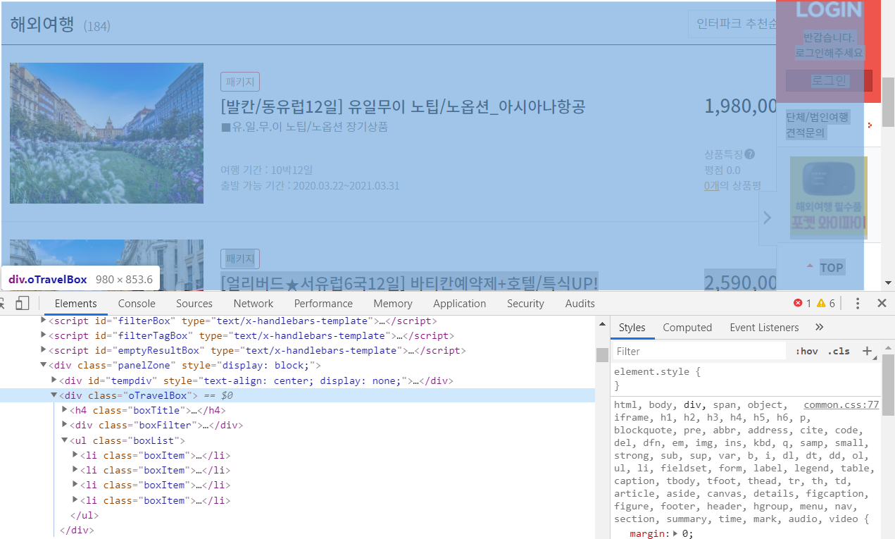895x539 pixels.
Task: Select the Computed subtab
Action: click(687, 327)
